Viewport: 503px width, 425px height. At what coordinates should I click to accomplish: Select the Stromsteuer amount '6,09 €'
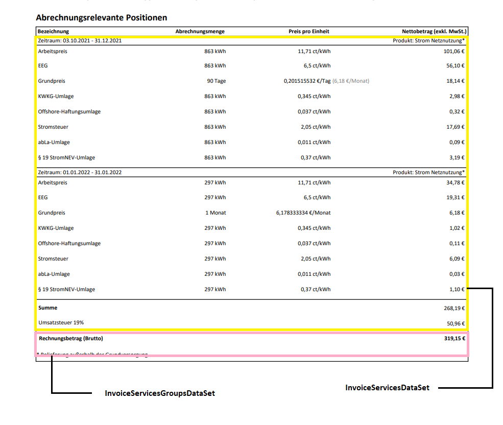point(457,258)
